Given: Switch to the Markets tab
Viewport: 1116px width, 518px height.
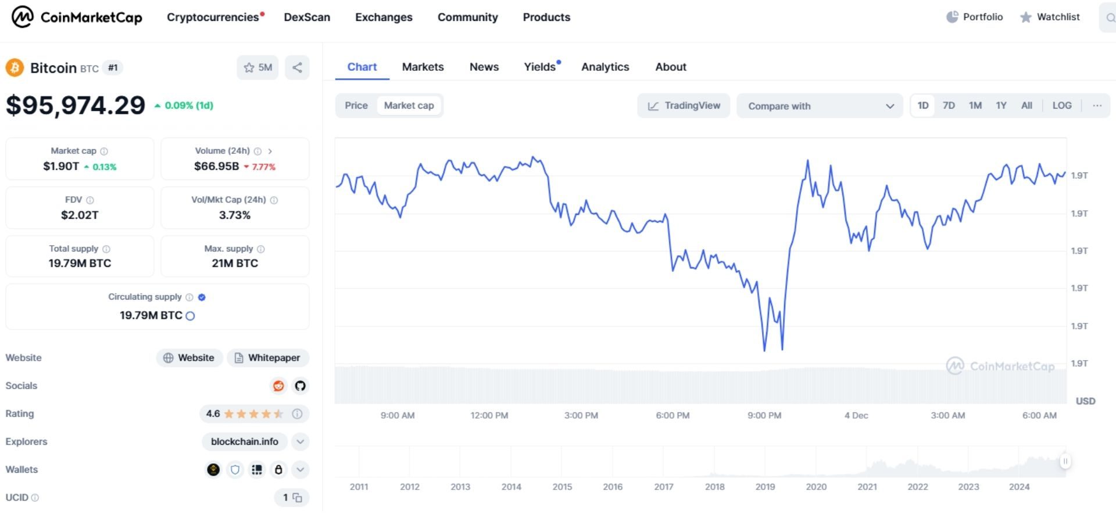Looking at the screenshot, I should [423, 67].
